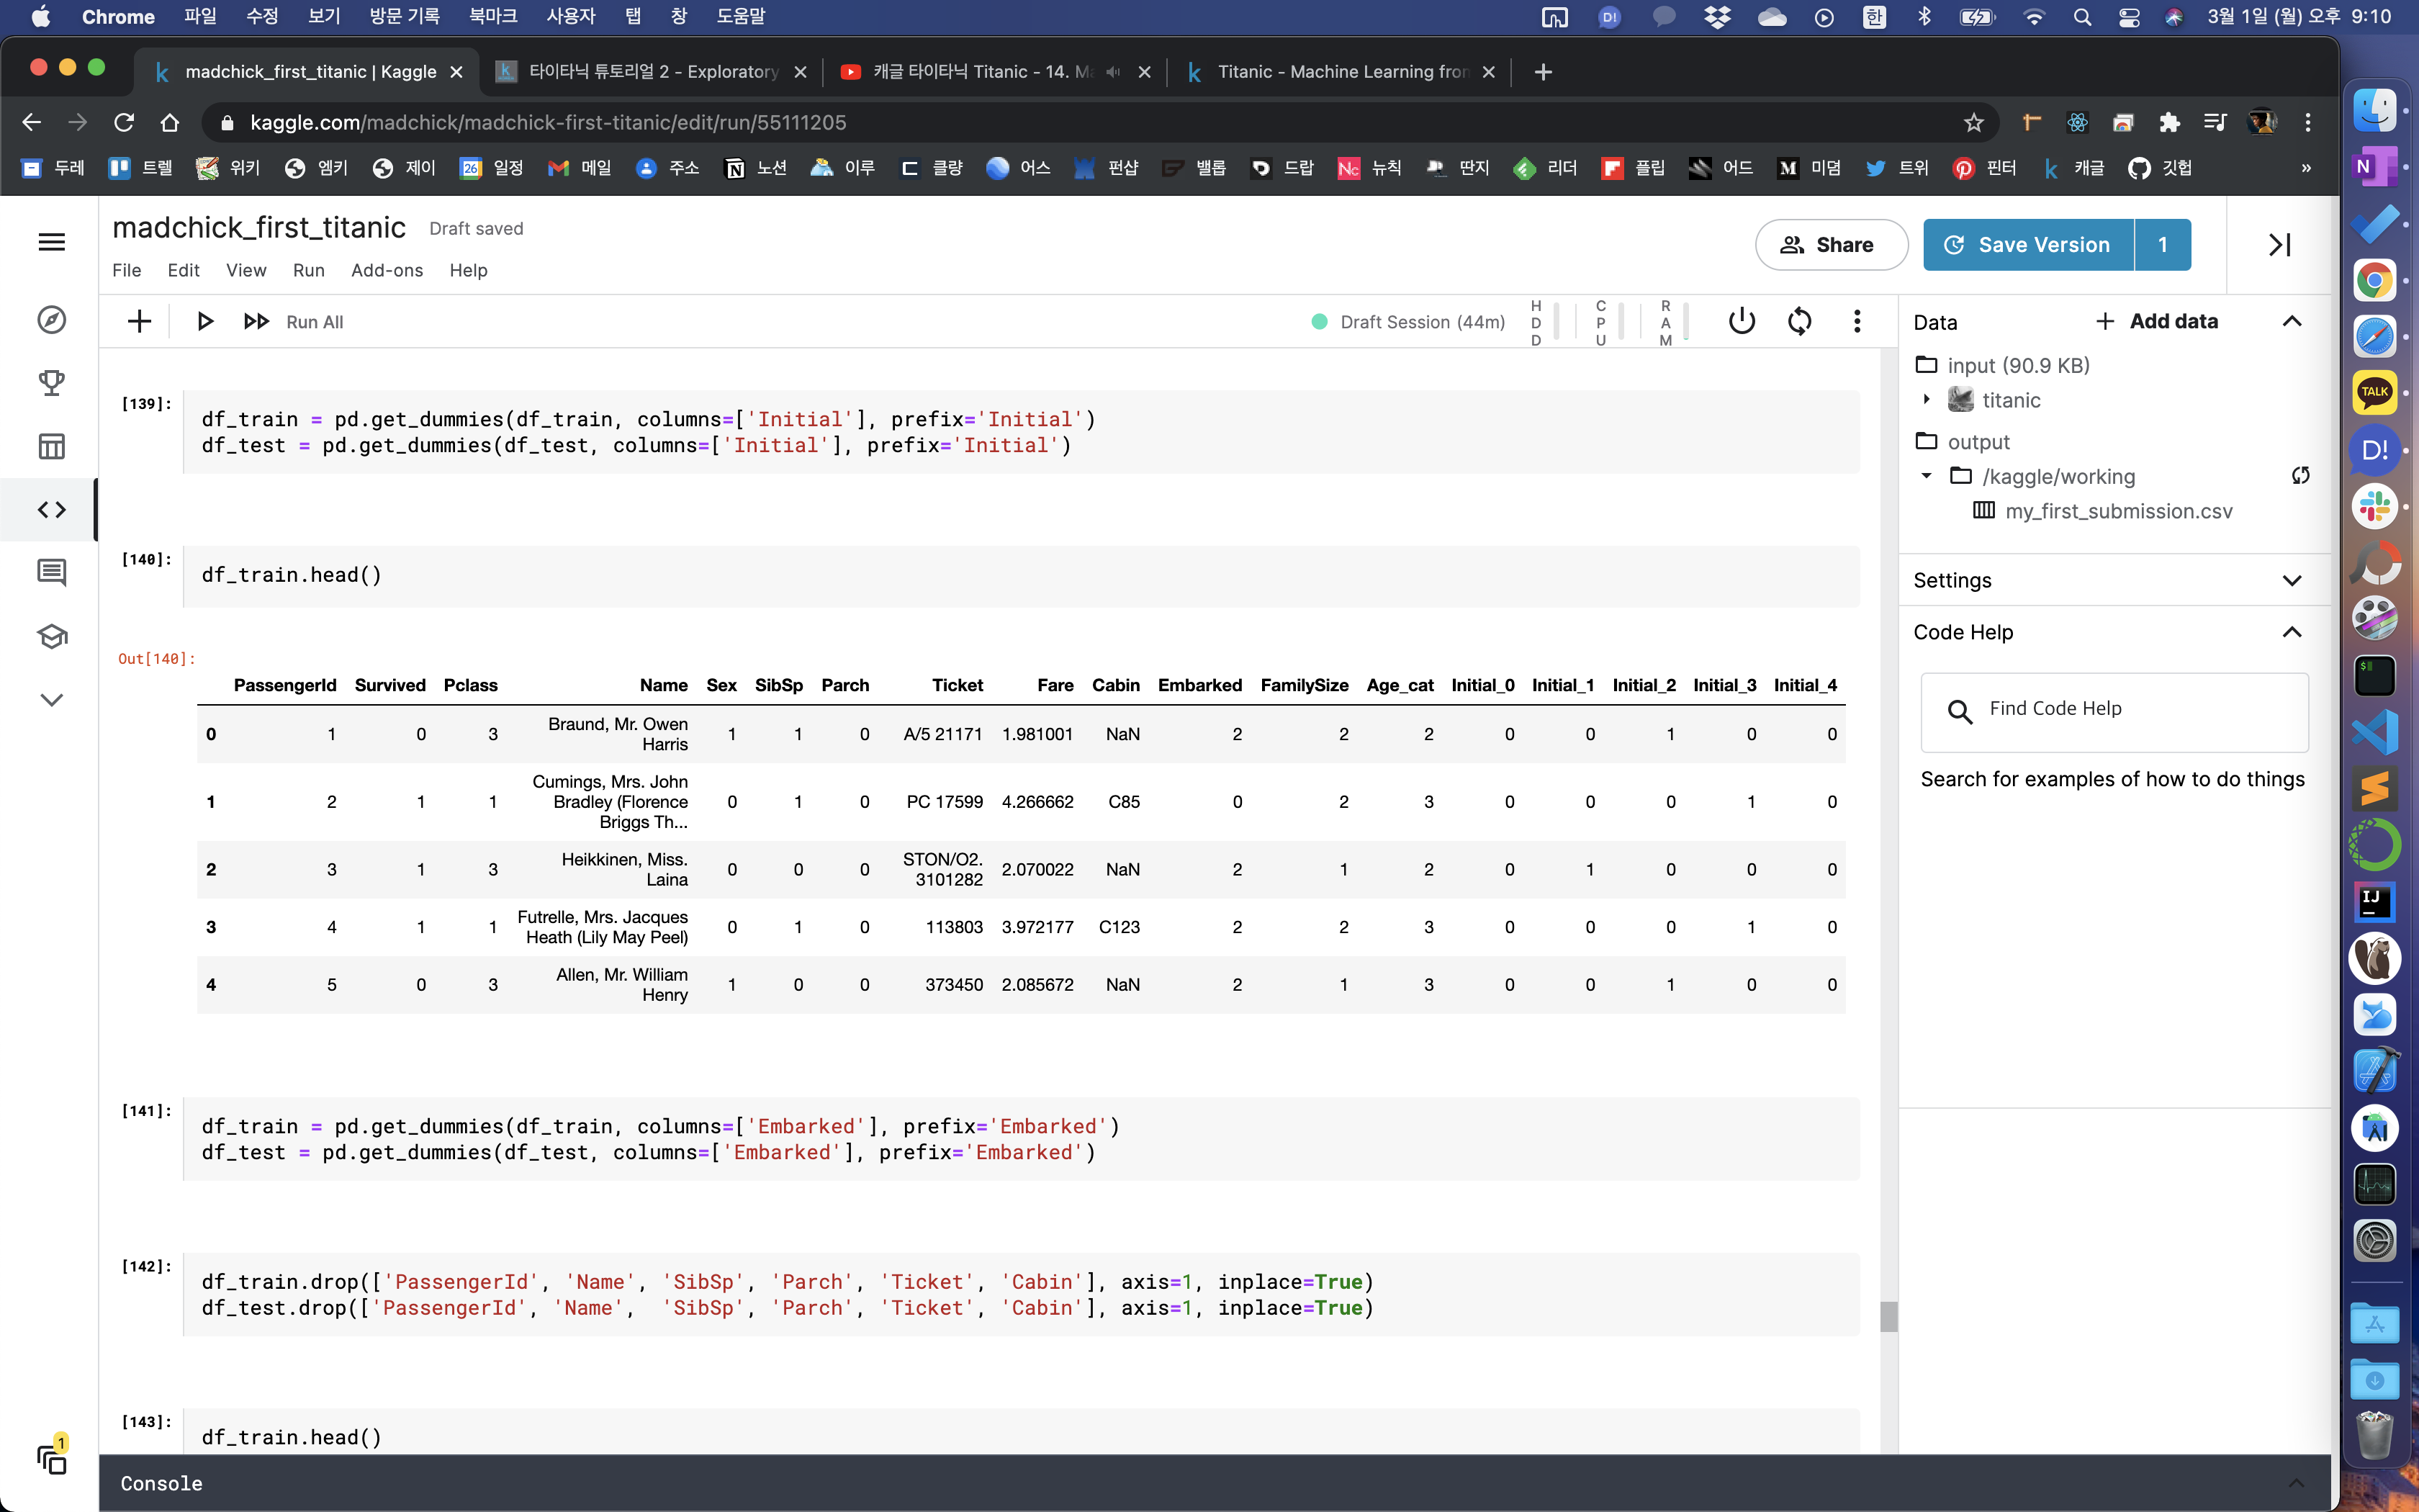Click the Share button
2419x1512 pixels.
tap(1832, 245)
